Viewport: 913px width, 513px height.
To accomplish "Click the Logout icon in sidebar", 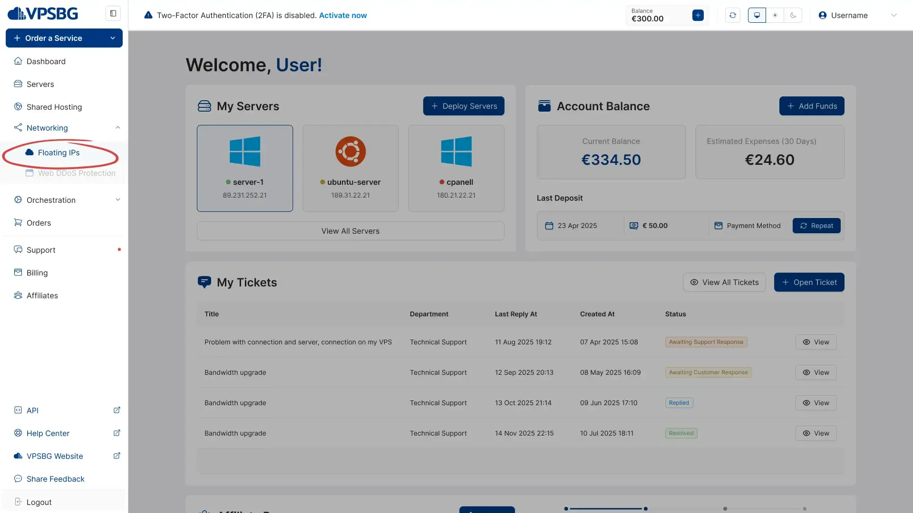I will point(18,502).
